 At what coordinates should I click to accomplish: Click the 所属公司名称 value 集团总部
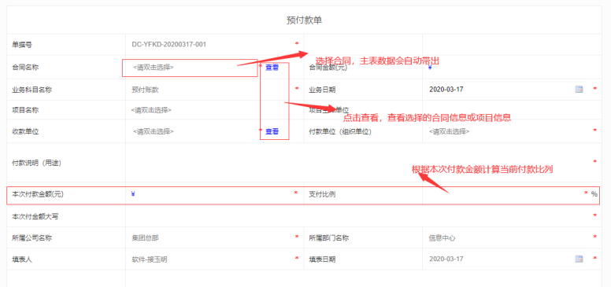point(146,238)
